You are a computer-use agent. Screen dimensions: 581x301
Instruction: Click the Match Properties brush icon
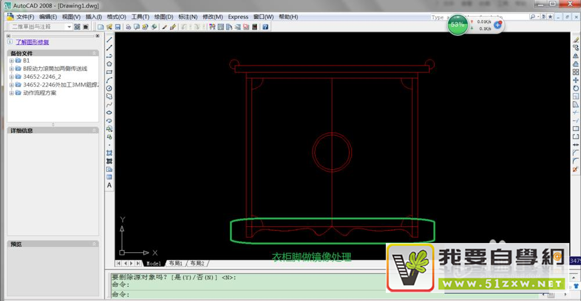click(x=173, y=27)
